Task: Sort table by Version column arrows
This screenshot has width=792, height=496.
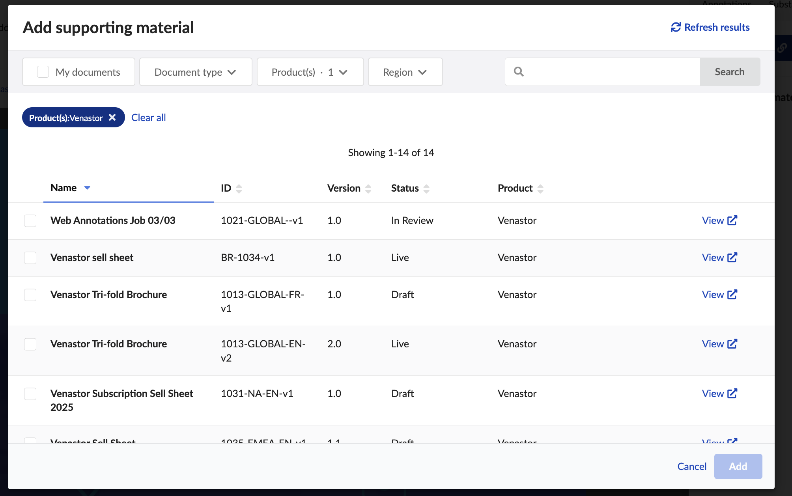Action: tap(368, 188)
